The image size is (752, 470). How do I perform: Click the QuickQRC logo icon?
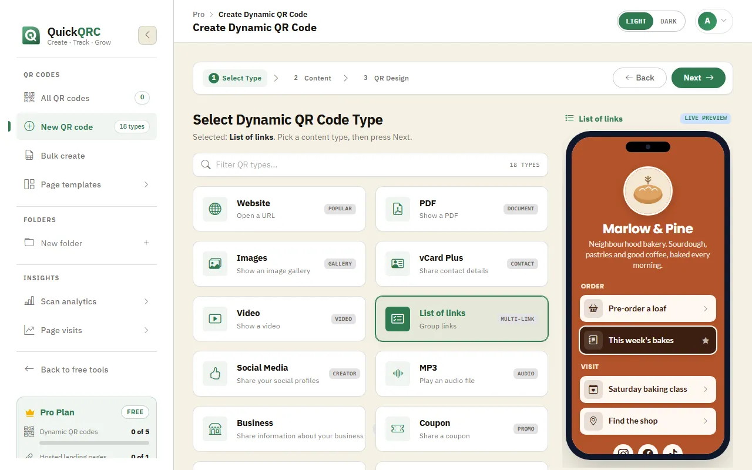point(31,35)
